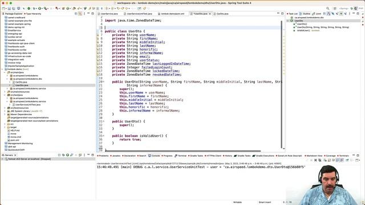Minimize the Package Explorer view

88,14
